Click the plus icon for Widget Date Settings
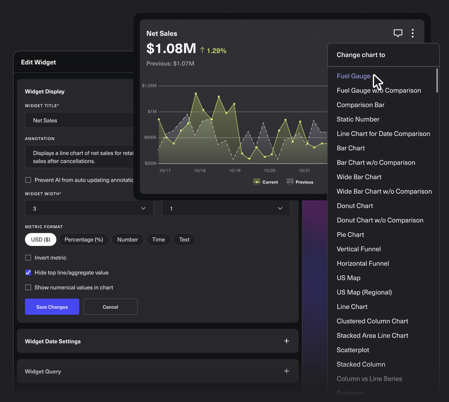Viewport: 449px width, 402px height. coord(286,341)
